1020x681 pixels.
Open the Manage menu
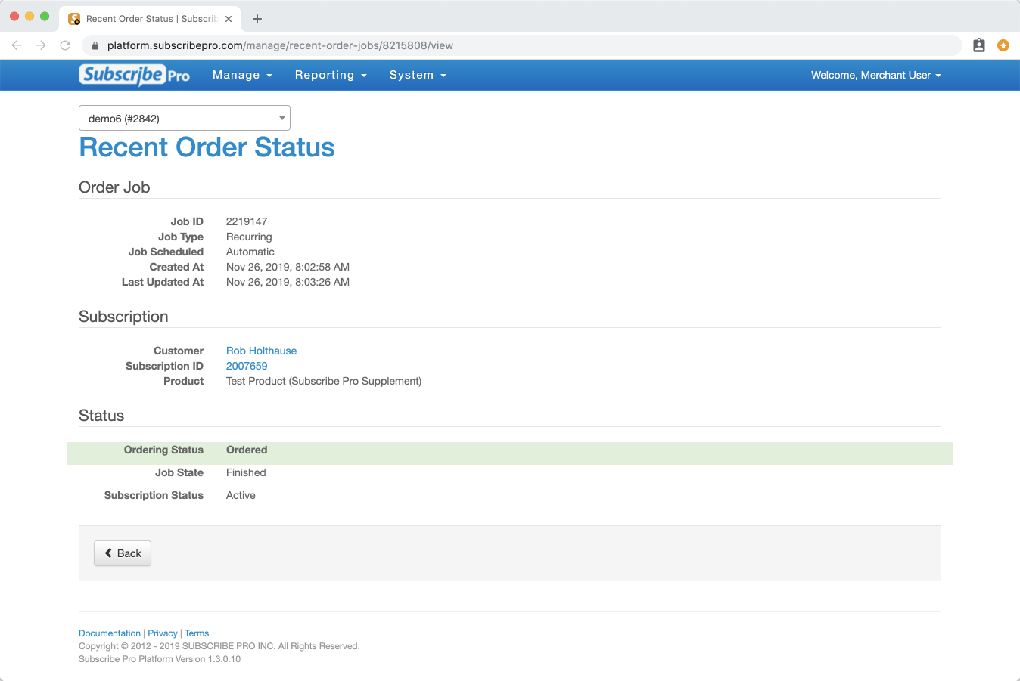tap(242, 75)
